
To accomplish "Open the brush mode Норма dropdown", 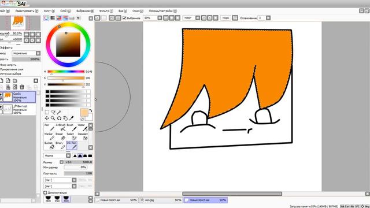I will click(68, 155).
